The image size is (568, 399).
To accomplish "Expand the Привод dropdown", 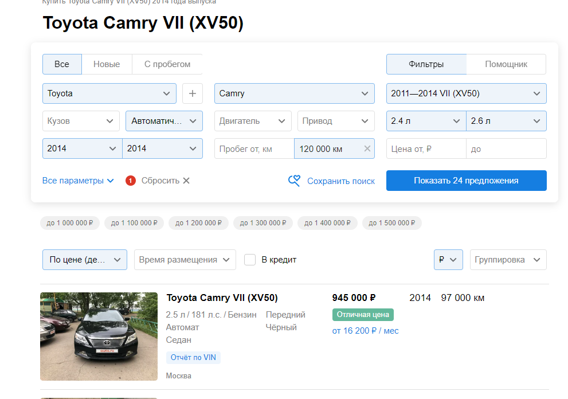I will [336, 121].
